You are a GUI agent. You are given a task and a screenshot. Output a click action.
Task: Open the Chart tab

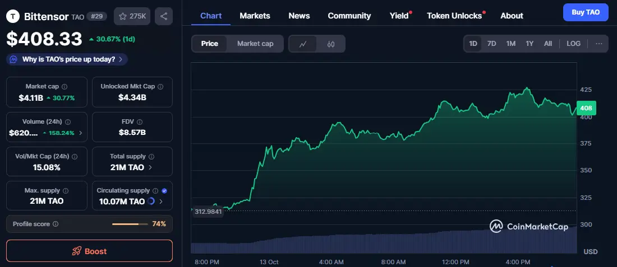[x=211, y=16]
